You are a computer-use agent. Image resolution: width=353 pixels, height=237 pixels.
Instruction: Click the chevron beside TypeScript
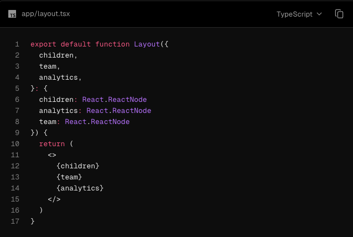[x=319, y=14]
